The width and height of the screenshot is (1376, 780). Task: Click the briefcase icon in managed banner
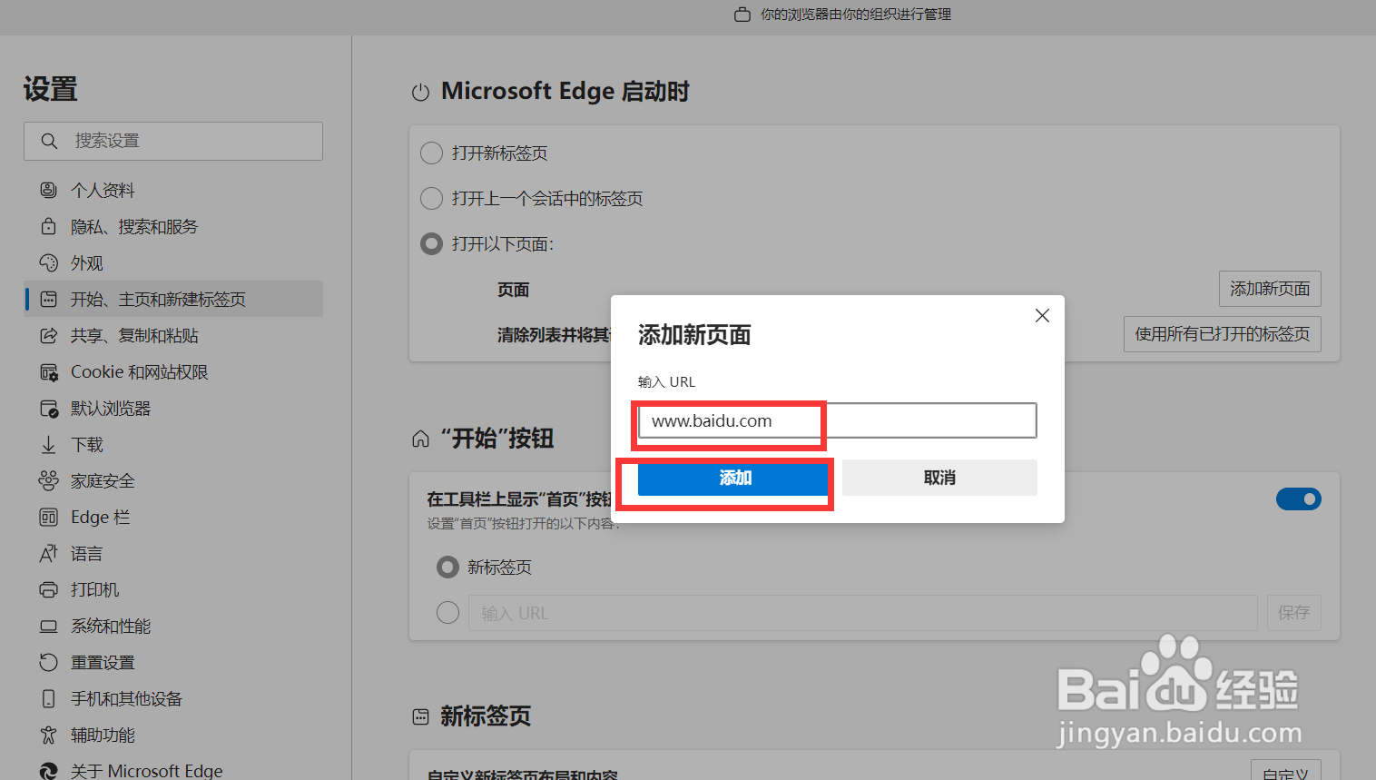click(x=742, y=15)
